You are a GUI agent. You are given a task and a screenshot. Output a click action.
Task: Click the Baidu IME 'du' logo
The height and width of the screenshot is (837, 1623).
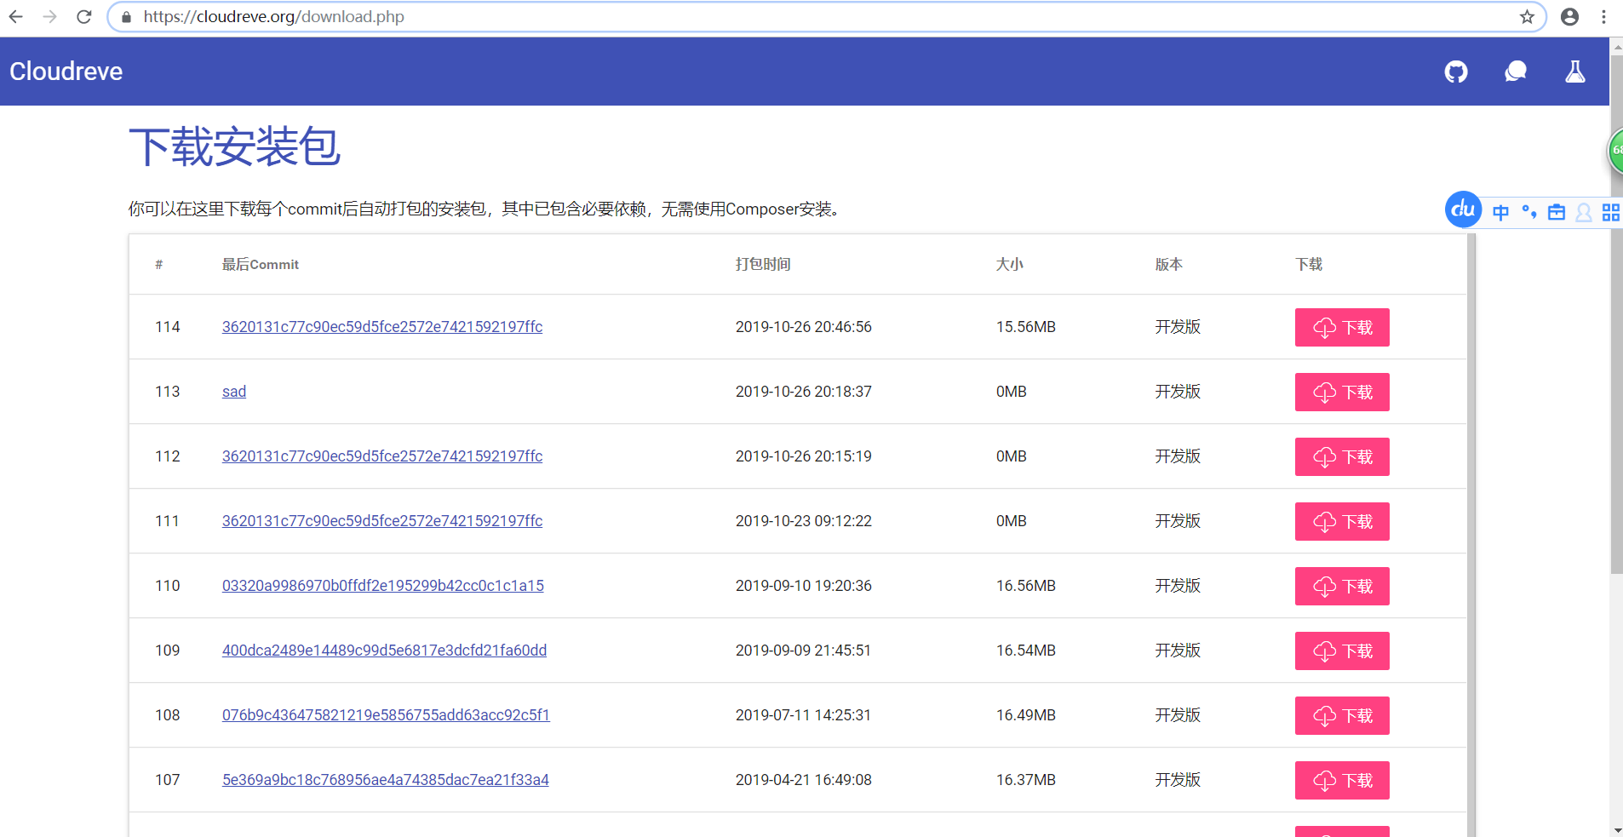[x=1462, y=209]
